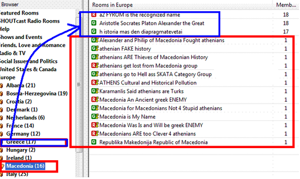This screenshot has width=300, height=179.
Task: Open room Republika Makedonija Republic of Macedonia
Action: [x=153, y=142]
